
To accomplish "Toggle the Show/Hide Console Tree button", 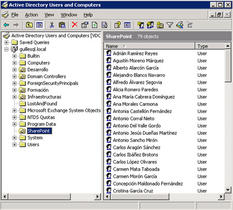I will [x=39, y=25].
